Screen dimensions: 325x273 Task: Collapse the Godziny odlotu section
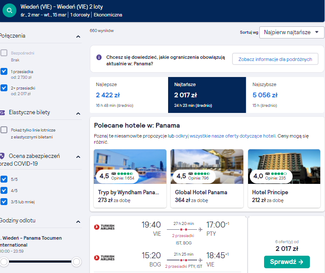coord(78,222)
